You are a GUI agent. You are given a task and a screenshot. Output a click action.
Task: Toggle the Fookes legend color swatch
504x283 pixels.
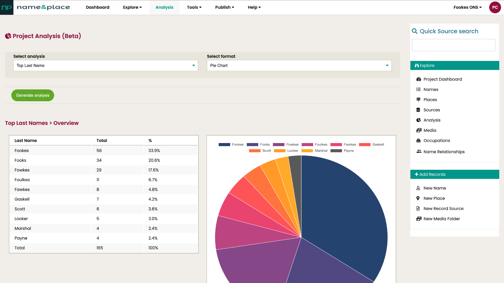click(x=224, y=145)
